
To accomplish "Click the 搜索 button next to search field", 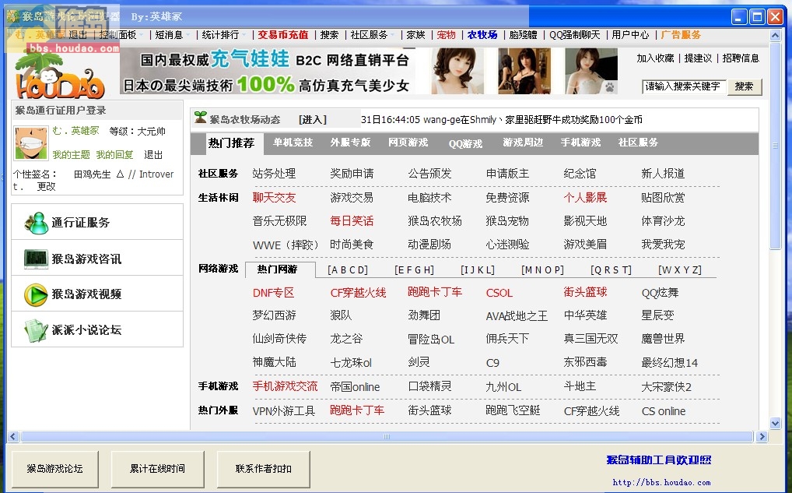I will (x=744, y=86).
